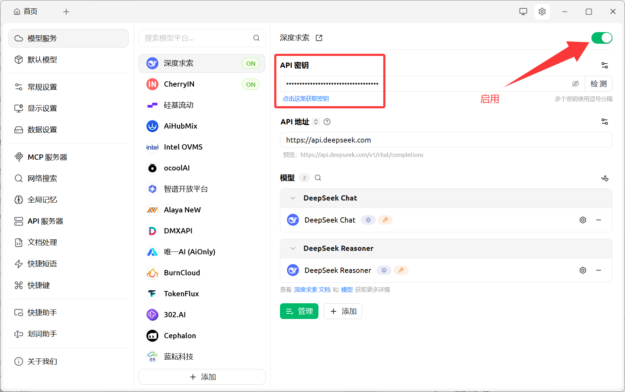Click the model health check icon
This screenshot has width=625, height=392.
pyautogui.click(x=604, y=178)
